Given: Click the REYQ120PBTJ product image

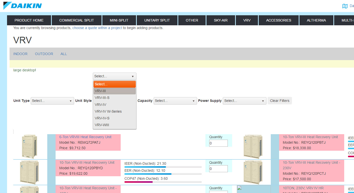Looking at the screenshot, I should [253, 147].
